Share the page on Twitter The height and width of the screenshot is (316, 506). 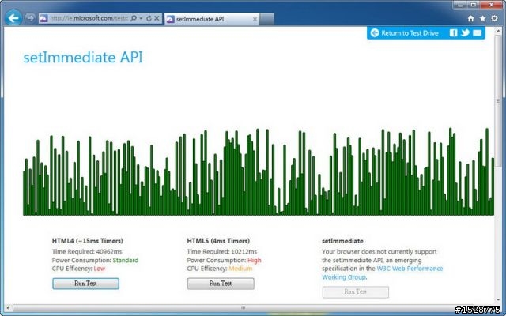465,33
